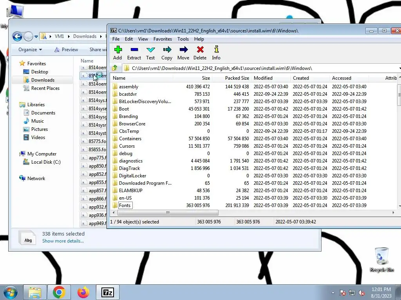
Task: Go up one folder level in 7-Zip
Action: pos(115,68)
